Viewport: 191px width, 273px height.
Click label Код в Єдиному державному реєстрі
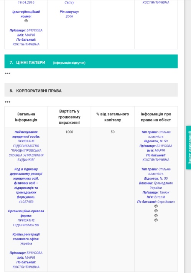[x=26, y=183]
